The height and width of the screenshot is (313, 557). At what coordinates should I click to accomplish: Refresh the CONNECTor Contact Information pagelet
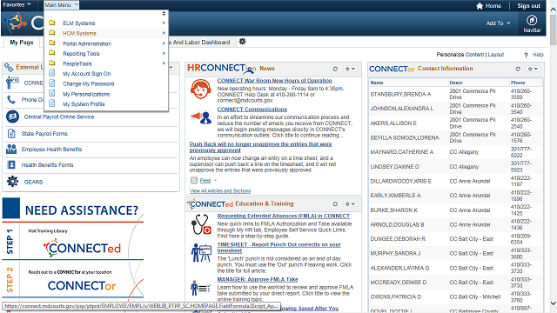[x=518, y=69]
